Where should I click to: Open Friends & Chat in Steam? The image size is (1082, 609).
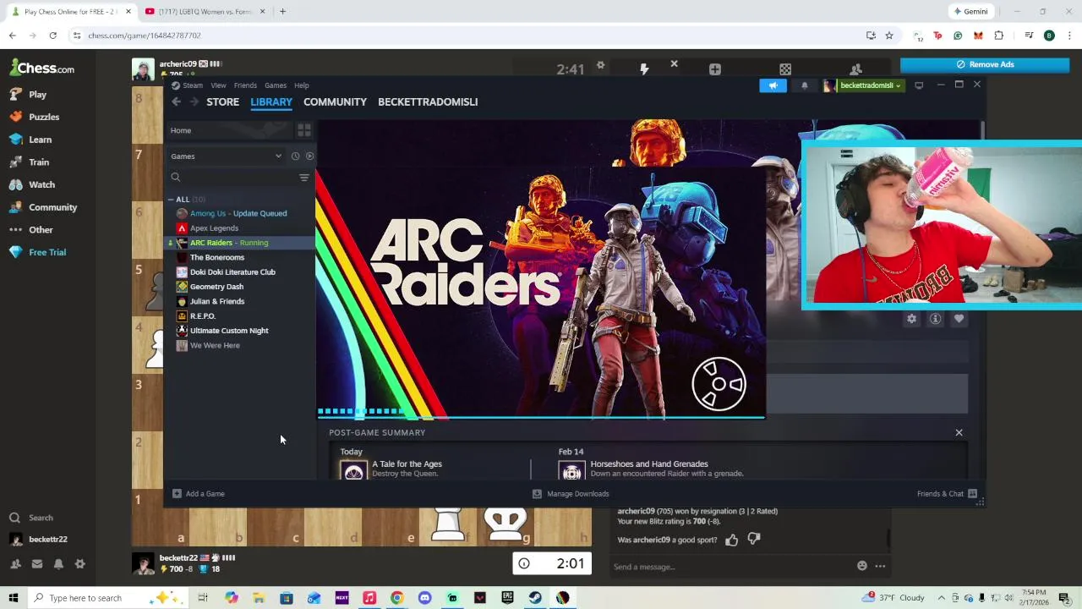coord(947,494)
